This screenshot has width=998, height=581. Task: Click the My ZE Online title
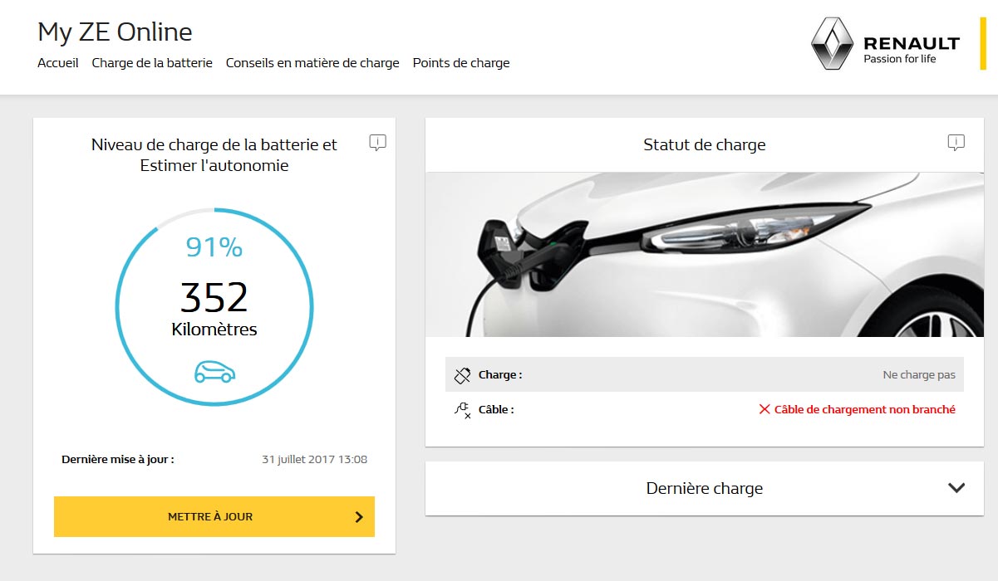coord(115,32)
